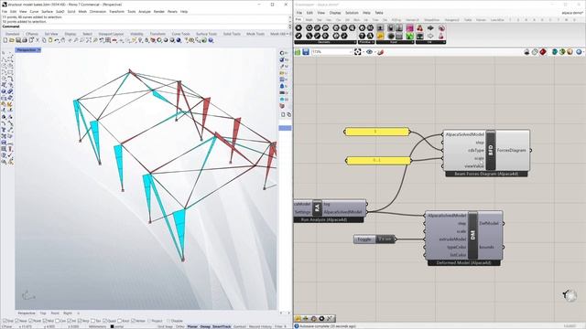Click green shaded preview sphere icon
586x329 pixels.
pos(562,52)
